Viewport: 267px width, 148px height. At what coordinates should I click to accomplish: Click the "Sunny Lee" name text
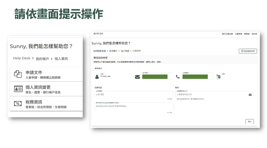tap(105, 76)
